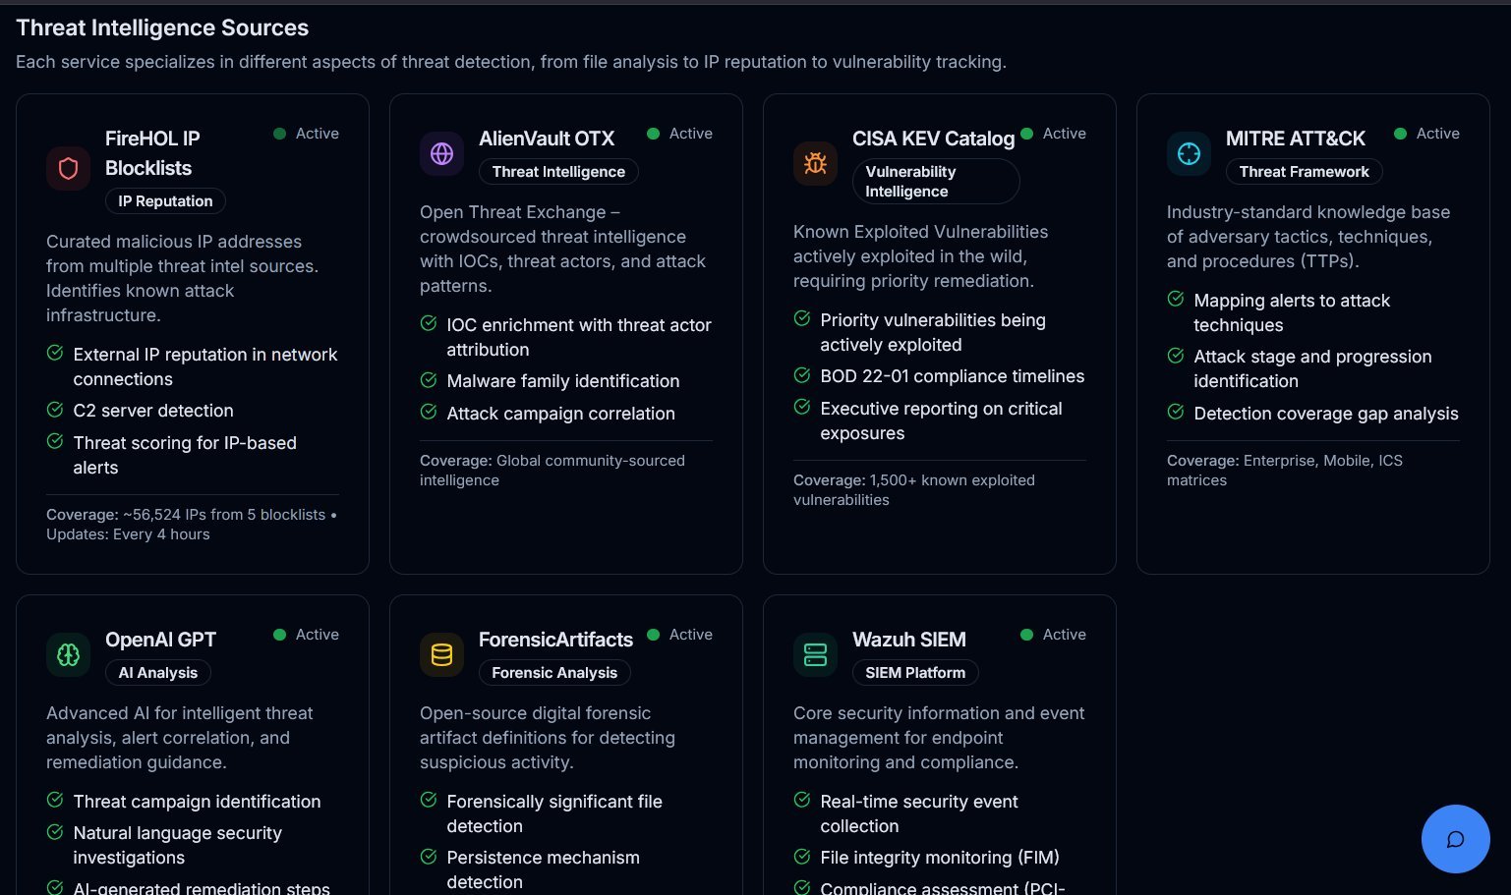Open the chat assistant bubble icon

click(1456, 839)
